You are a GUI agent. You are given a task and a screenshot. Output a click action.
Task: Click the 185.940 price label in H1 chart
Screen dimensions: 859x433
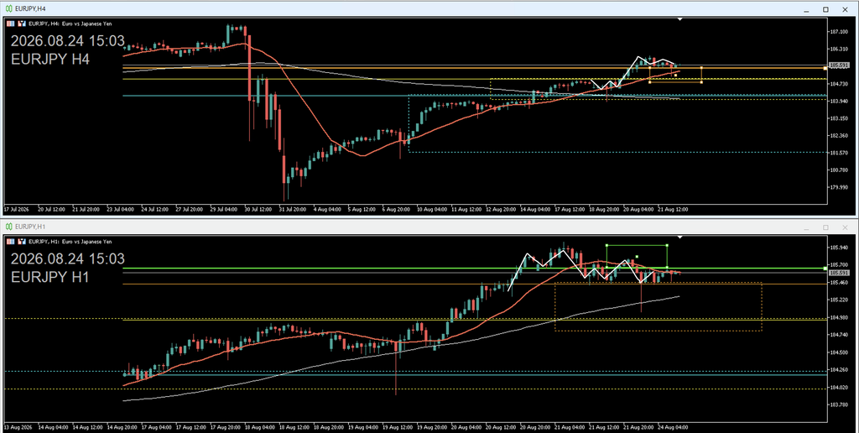click(x=839, y=248)
